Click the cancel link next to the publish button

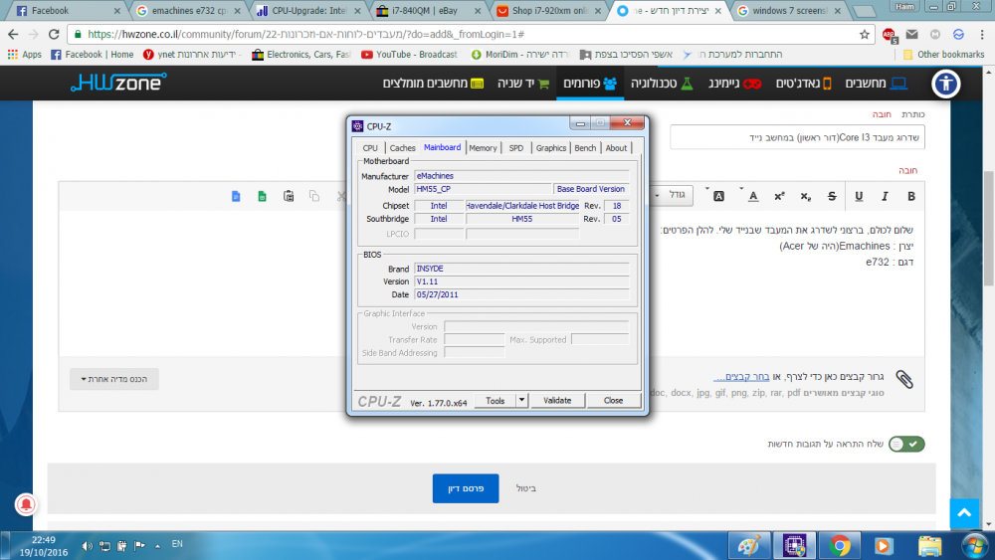coord(526,488)
